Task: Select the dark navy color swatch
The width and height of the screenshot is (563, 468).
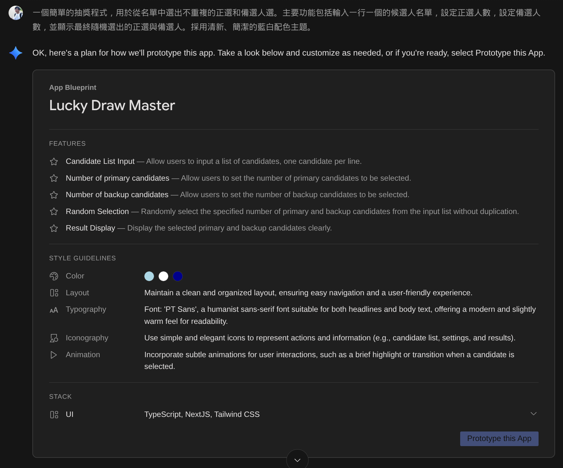Action: pyautogui.click(x=178, y=276)
